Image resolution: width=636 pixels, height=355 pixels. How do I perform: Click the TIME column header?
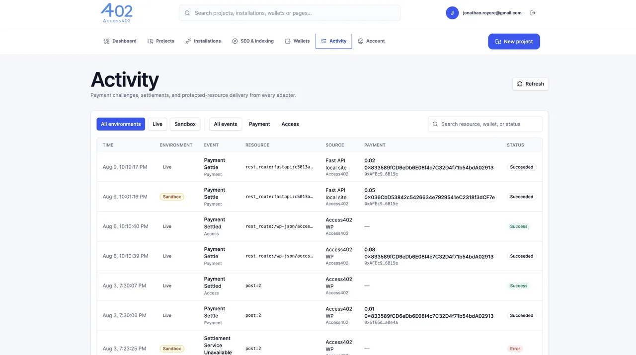pyautogui.click(x=108, y=145)
